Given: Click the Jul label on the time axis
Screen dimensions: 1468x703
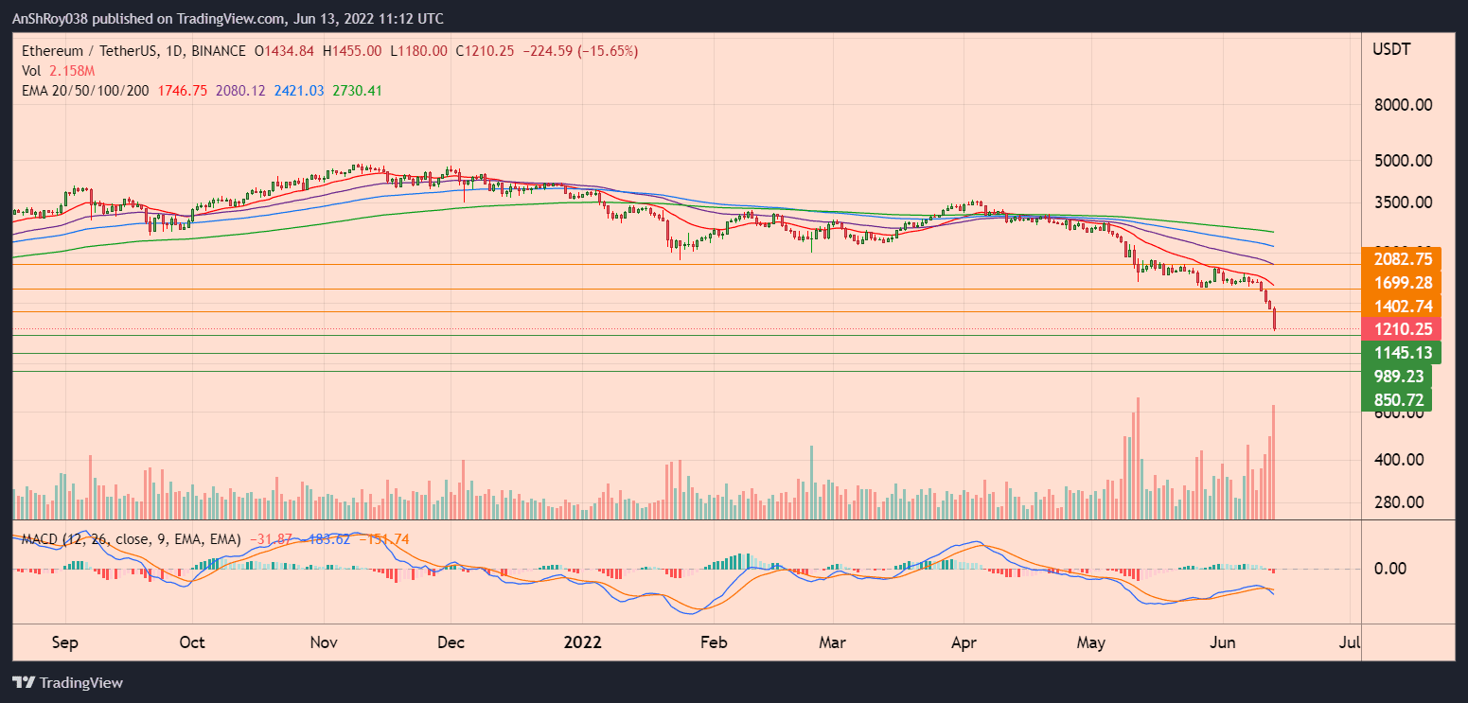Looking at the screenshot, I should (1349, 642).
